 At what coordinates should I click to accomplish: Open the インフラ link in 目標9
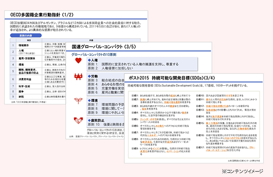tap(156, 148)
